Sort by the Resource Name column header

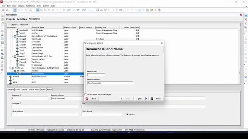coord(47,27)
